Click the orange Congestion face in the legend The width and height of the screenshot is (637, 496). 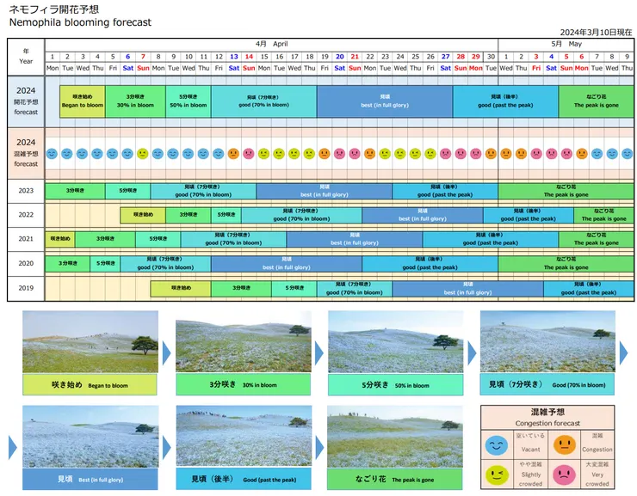pos(565,445)
